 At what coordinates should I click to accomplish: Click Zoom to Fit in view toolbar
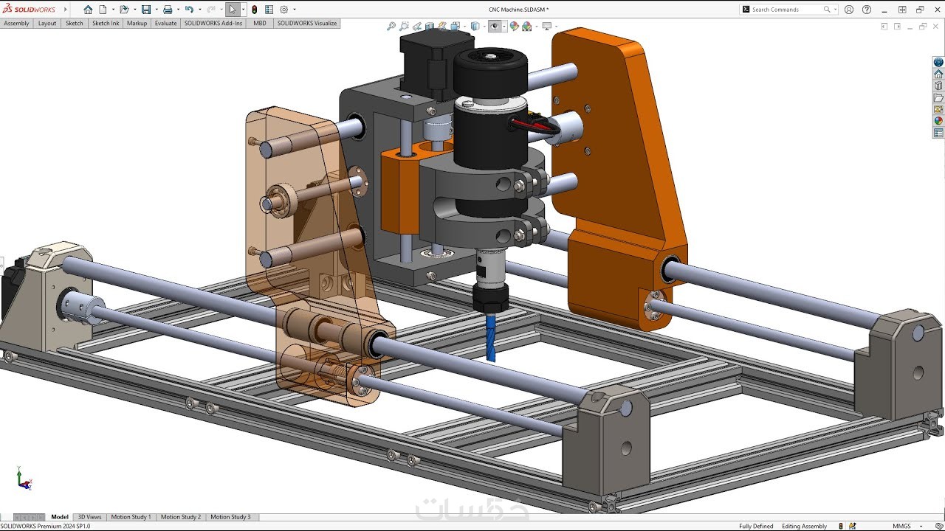tap(391, 27)
